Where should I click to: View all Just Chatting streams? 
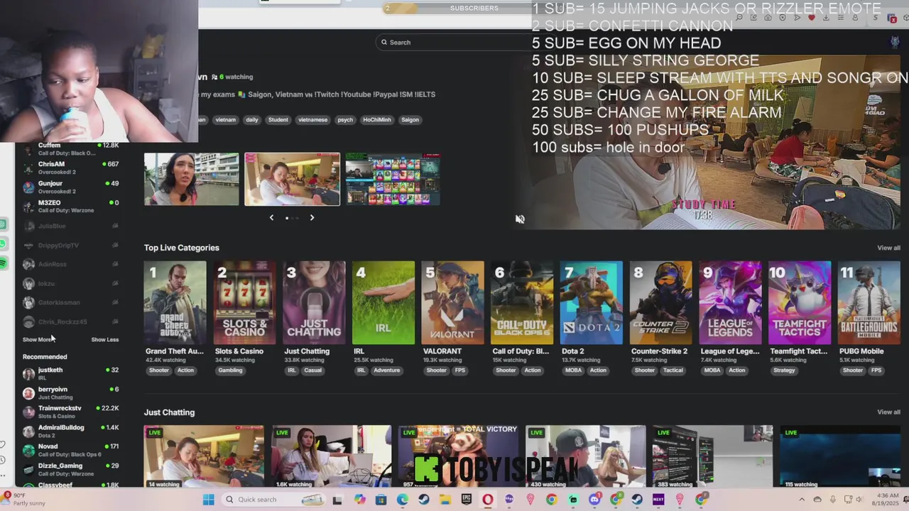[x=888, y=412]
